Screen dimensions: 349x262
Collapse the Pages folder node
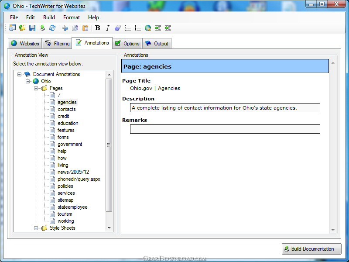click(36, 89)
